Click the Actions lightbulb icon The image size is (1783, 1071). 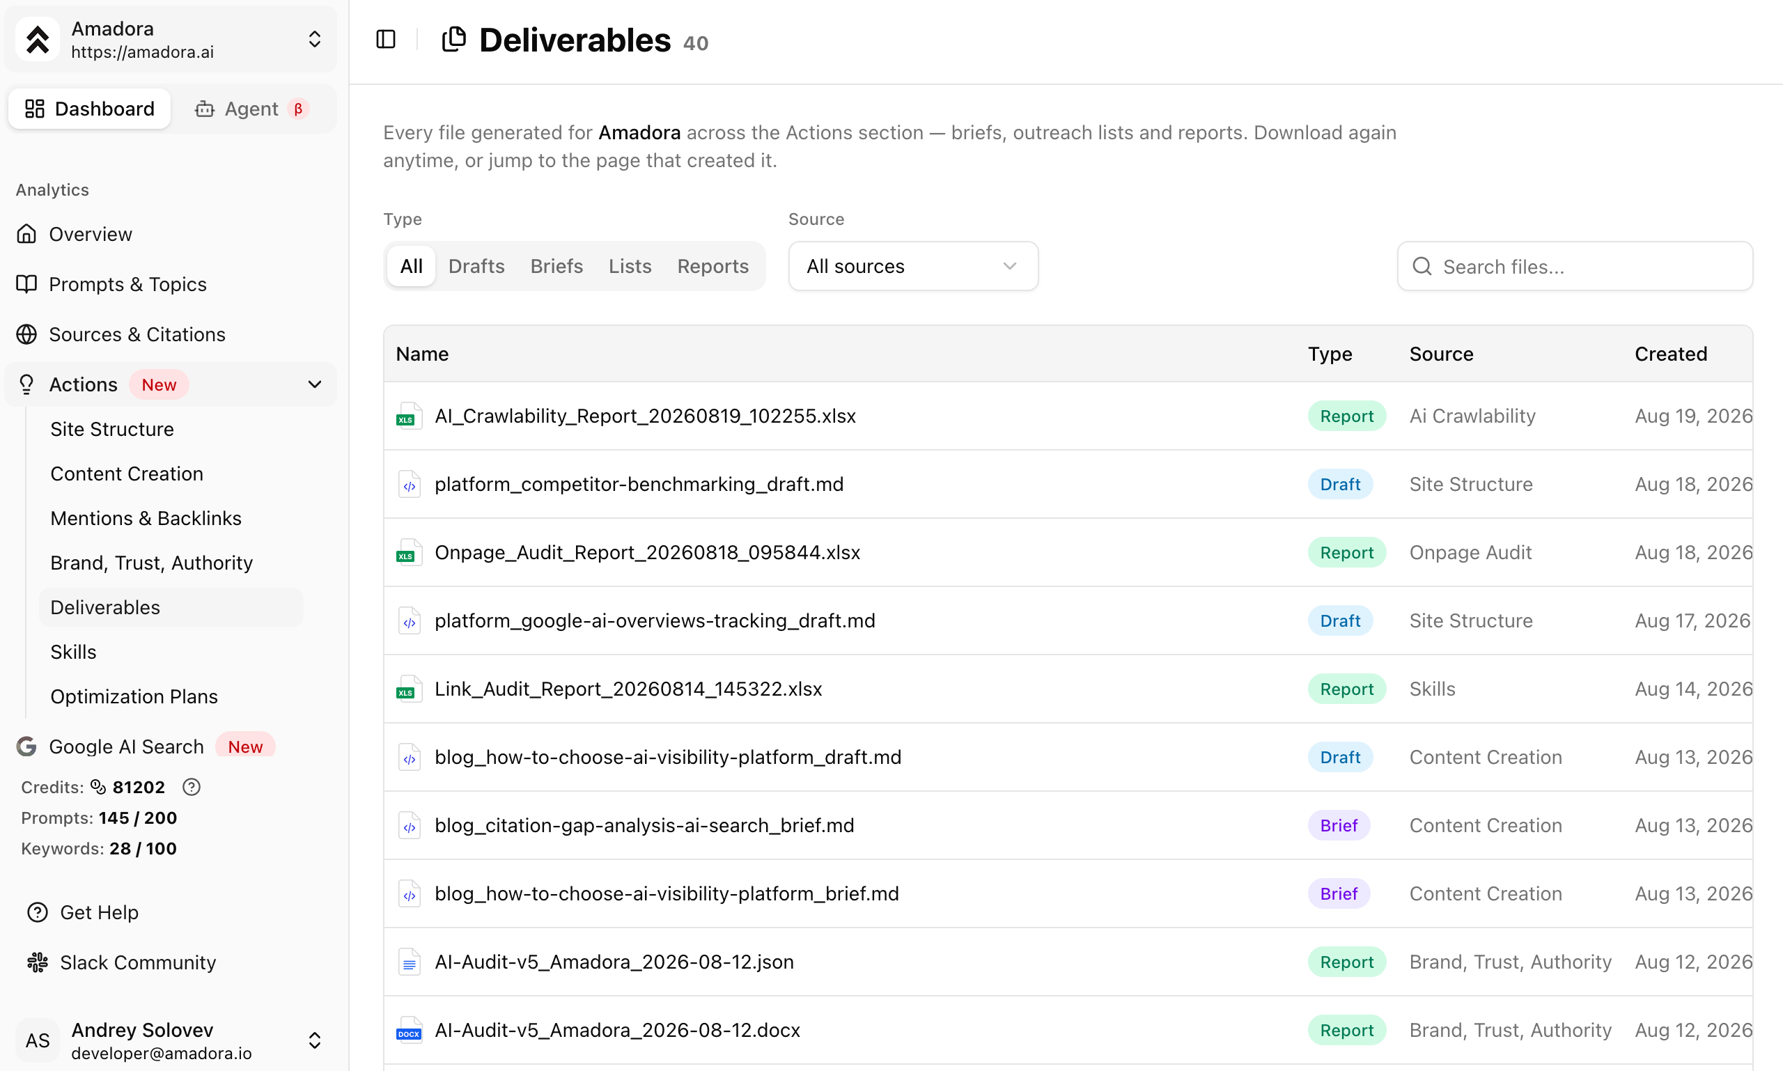tap(26, 384)
